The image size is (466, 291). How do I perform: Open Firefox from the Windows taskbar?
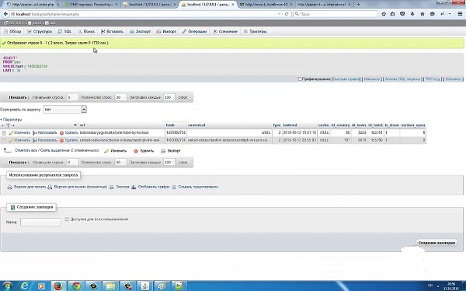pyautogui.click(x=58, y=286)
